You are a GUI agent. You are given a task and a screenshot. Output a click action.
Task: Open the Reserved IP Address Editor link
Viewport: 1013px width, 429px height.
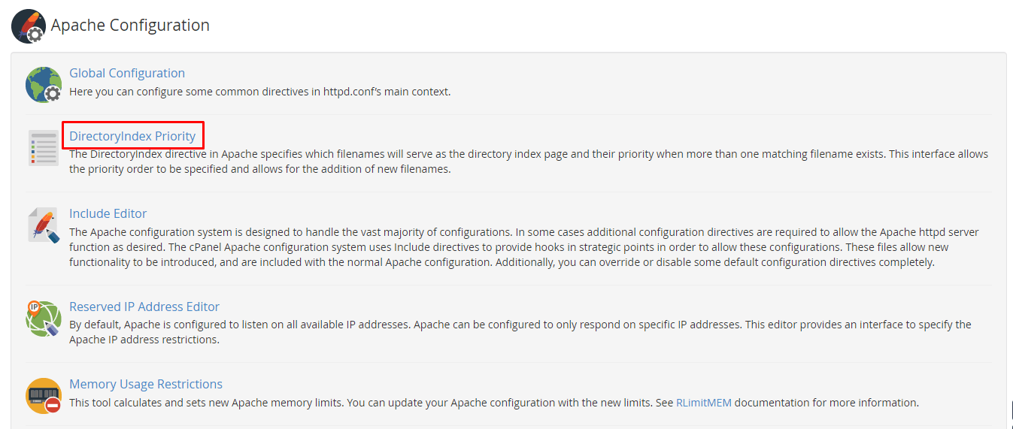pyautogui.click(x=144, y=307)
